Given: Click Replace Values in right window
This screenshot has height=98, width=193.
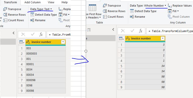Looking at the screenshot, I should pos(180,6).
